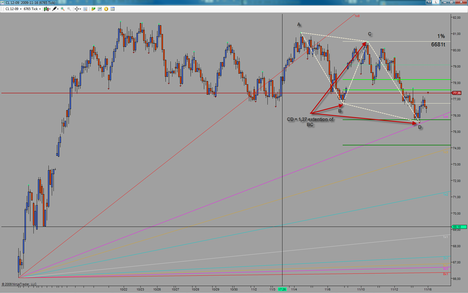Select the 'CD = 1,27 extention of BC' note
Image resolution: width=468 pixels, height=293 pixels.
point(310,122)
